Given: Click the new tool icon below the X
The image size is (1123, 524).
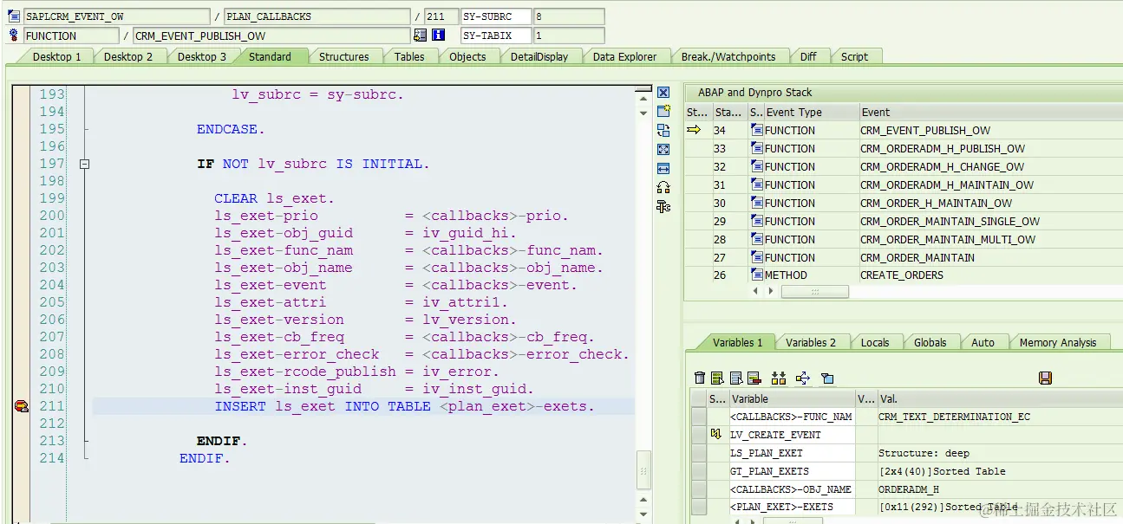Looking at the screenshot, I should point(663,111).
